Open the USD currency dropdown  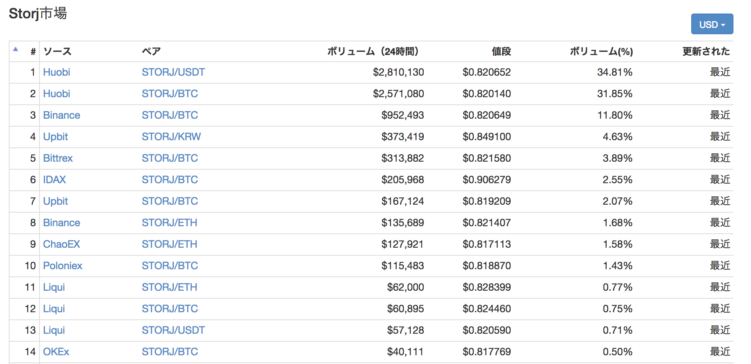pyautogui.click(x=712, y=24)
